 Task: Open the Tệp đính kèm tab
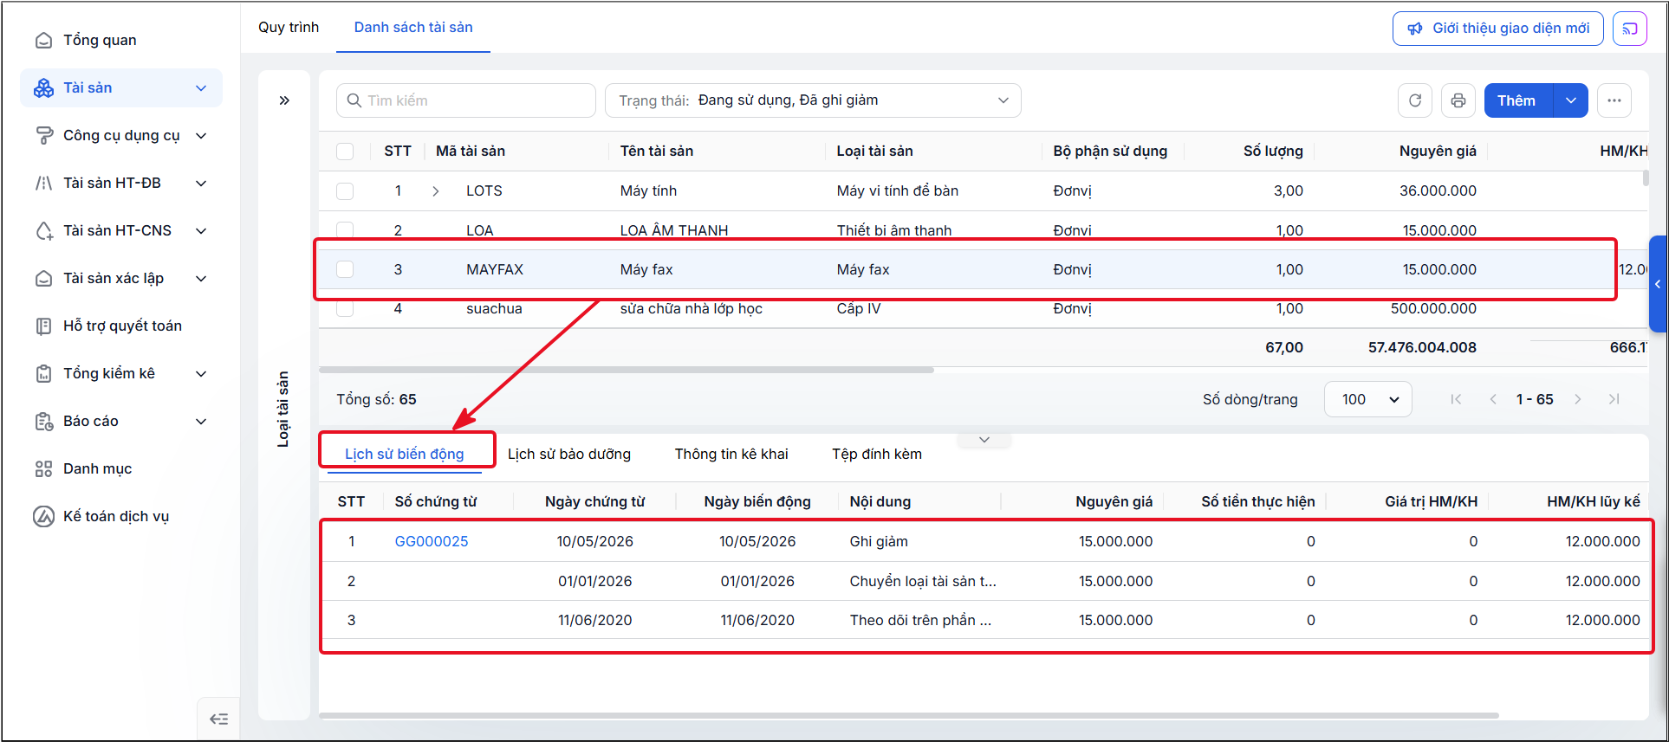click(877, 454)
